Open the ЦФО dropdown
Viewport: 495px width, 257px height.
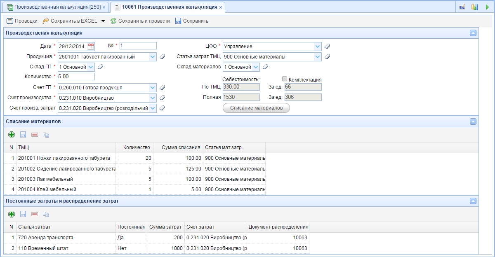pyautogui.click(x=318, y=46)
